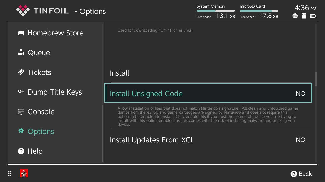
Task: Click the Console message icon
Action: coord(21,112)
